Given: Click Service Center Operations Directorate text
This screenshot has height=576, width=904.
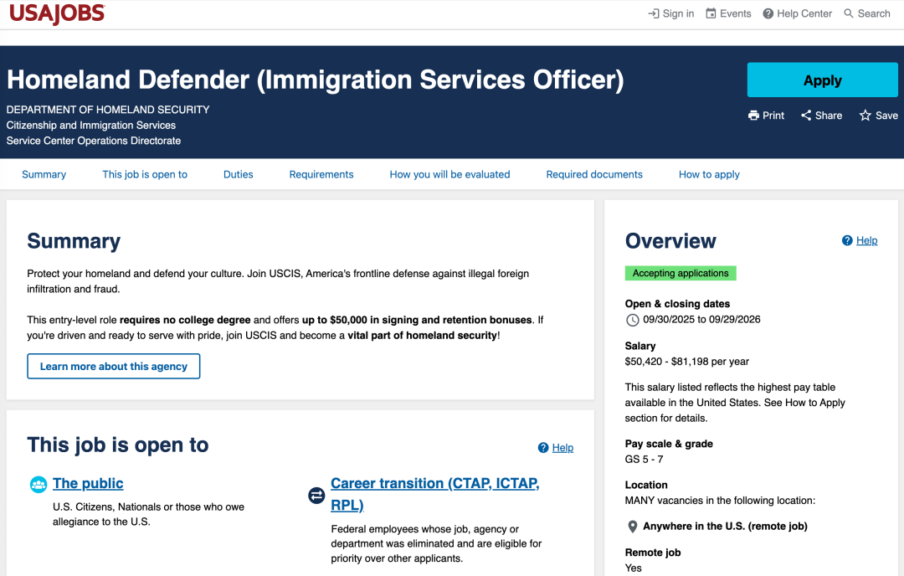Looking at the screenshot, I should (x=94, y=141).
